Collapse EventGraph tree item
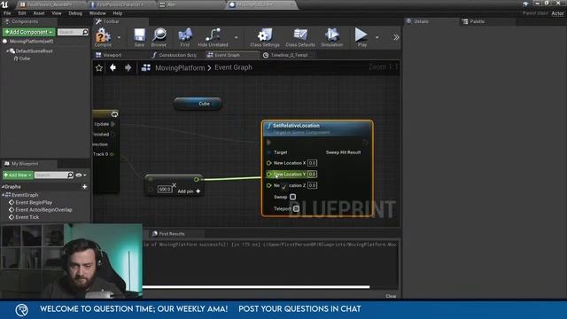Screen dimensions: 567x319 (3, 195)
